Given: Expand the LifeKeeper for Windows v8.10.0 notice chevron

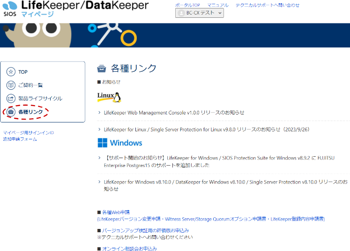Looking at the screenshot, I should [99, 182].
